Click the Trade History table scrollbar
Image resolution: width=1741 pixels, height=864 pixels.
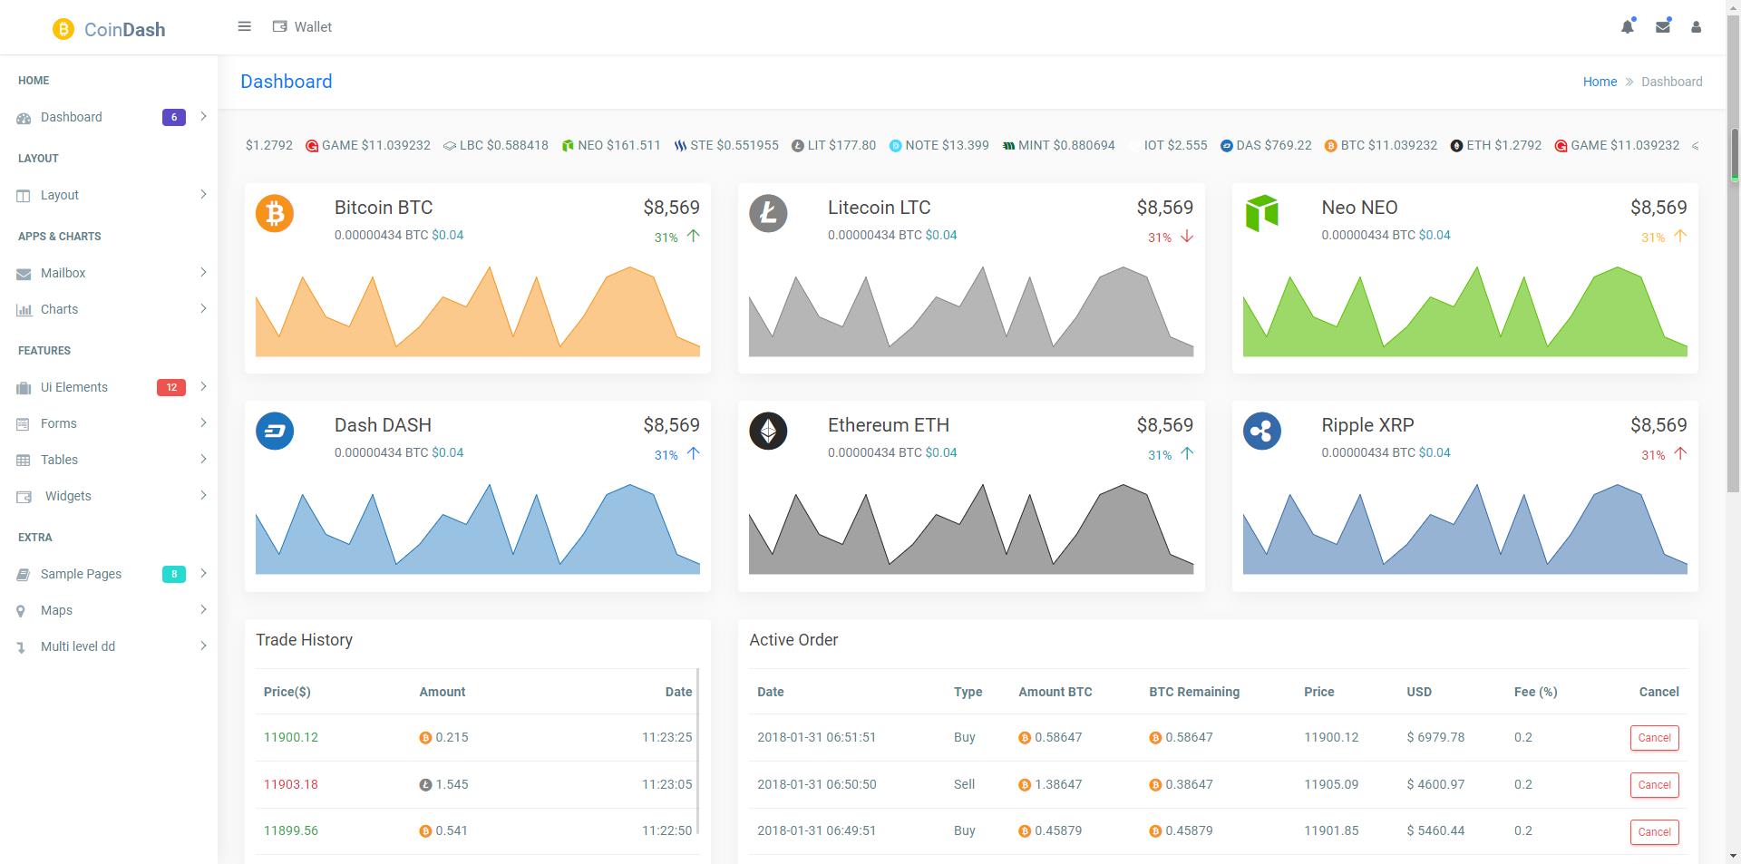[697, 752]
